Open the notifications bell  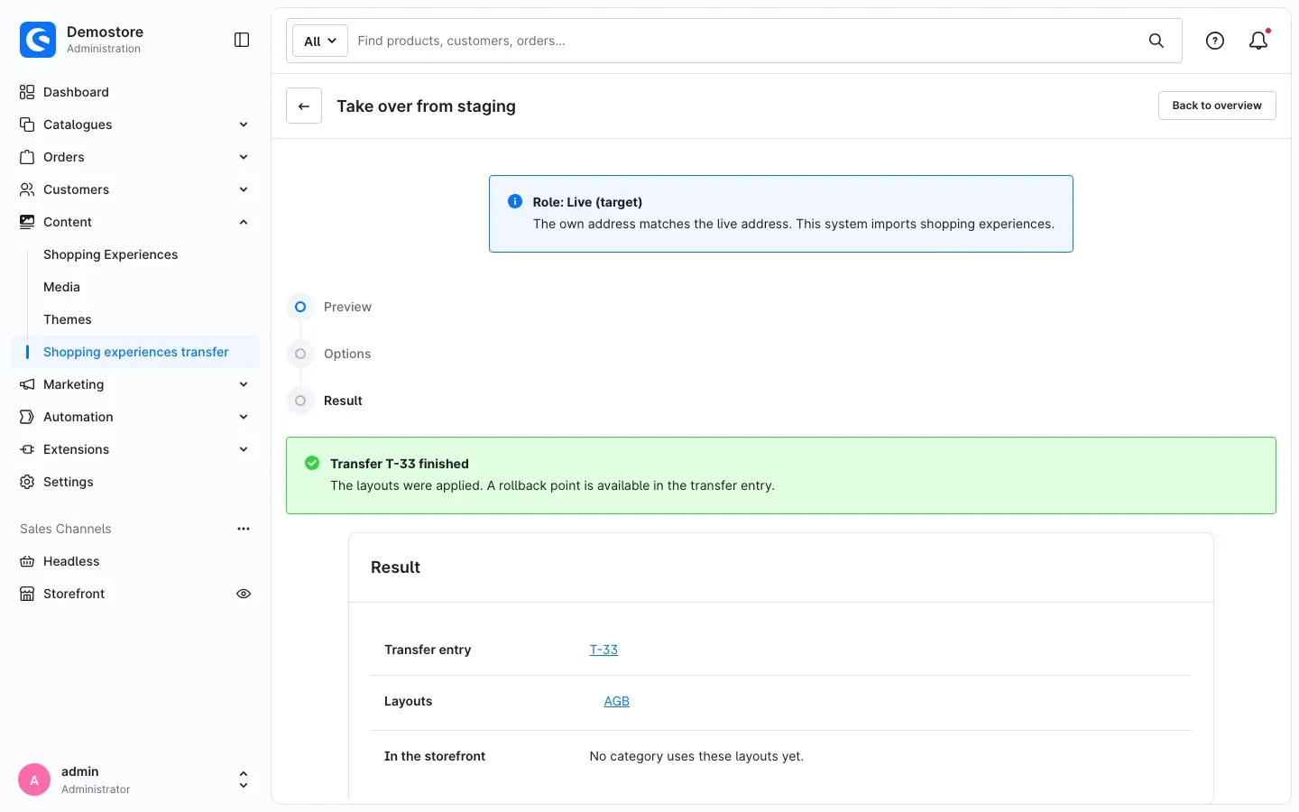[1258, 41]
